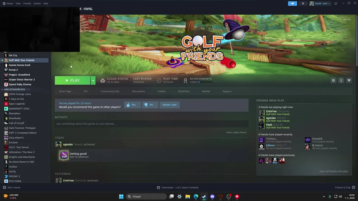Select EnInFree in Friends Who Play
This screenshot has width=358, height=201.
271,111
